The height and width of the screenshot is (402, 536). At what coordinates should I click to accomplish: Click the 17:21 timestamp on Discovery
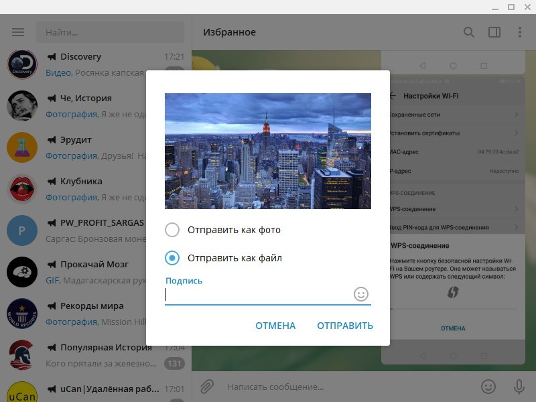tap(174, 57)
